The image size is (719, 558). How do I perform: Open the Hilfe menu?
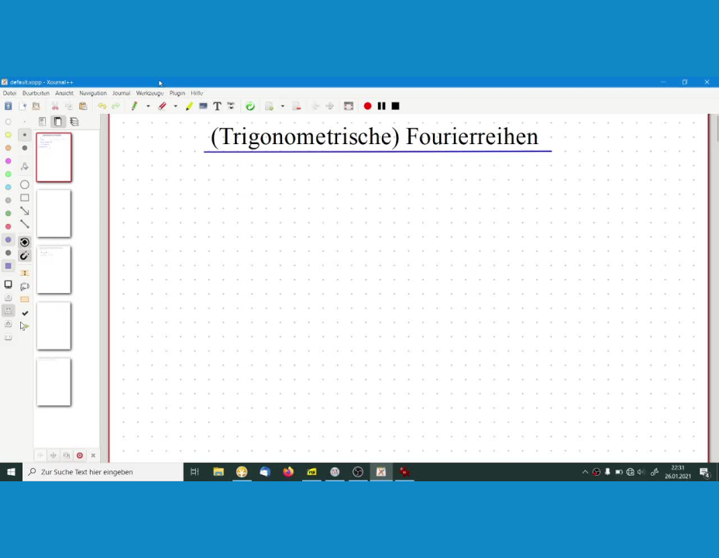tap(197, 93)
